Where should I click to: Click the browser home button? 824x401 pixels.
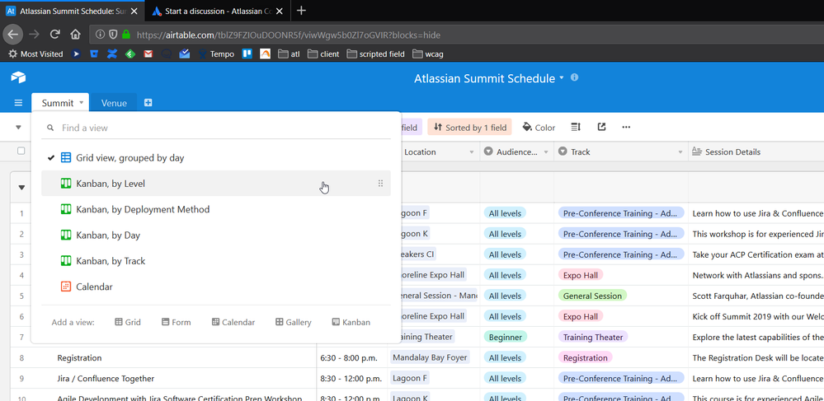click(76, 35)
